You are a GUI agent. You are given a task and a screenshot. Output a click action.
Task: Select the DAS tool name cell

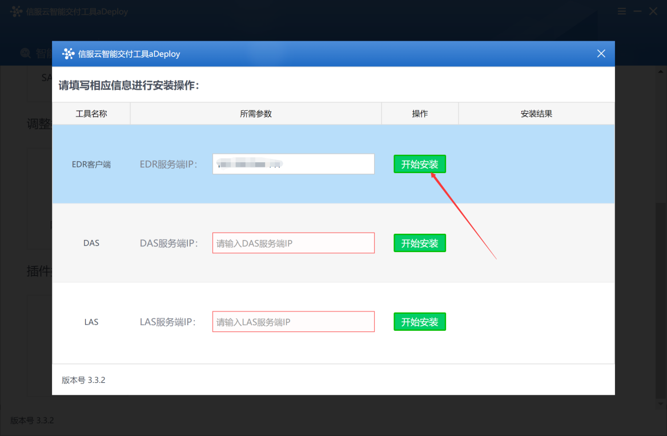(x=91, y=243)
